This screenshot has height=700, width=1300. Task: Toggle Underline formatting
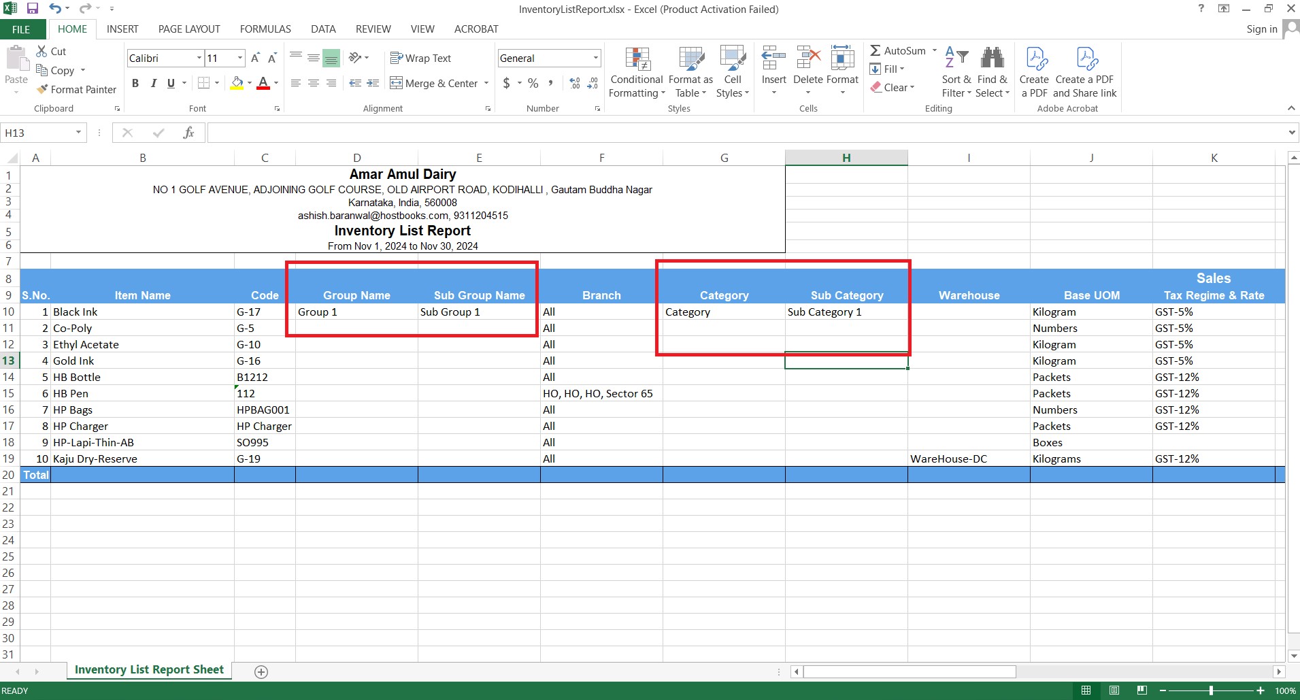tap(171, 83)
